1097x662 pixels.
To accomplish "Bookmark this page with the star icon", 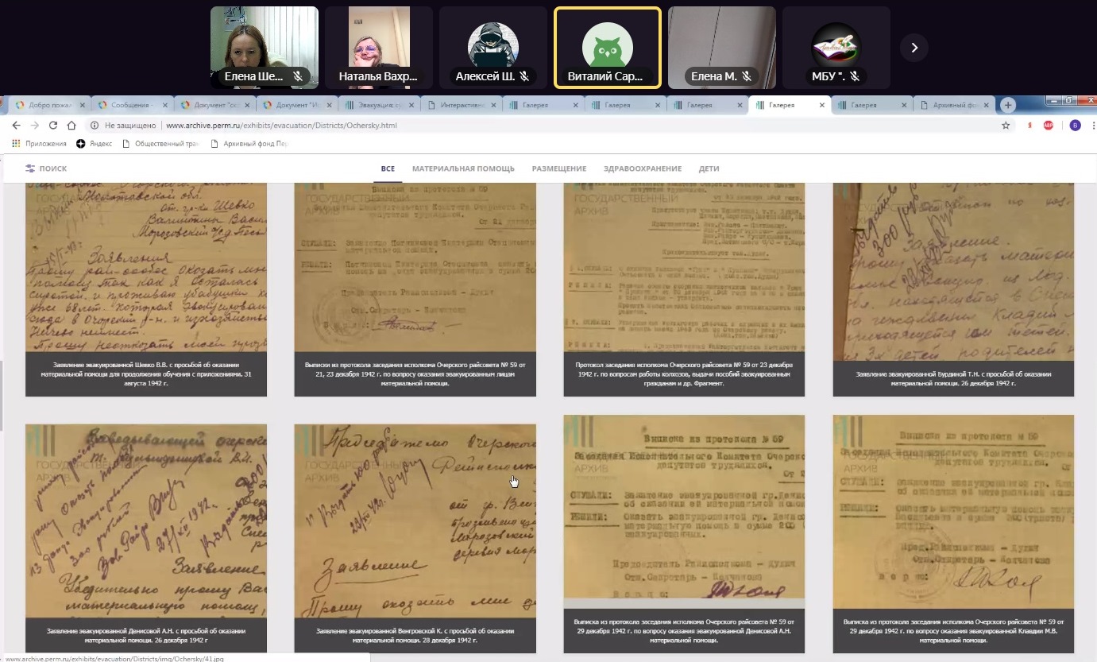I will tap(1006, 126).
